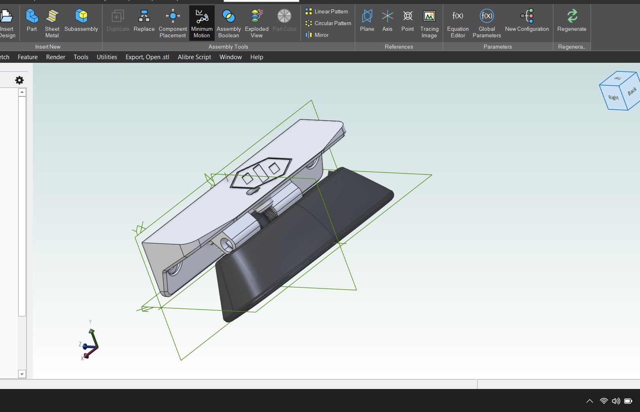This screenshot has width=640, height=412.
Task: Toggle the Minimum Motion tool
Action: point(202,23)
